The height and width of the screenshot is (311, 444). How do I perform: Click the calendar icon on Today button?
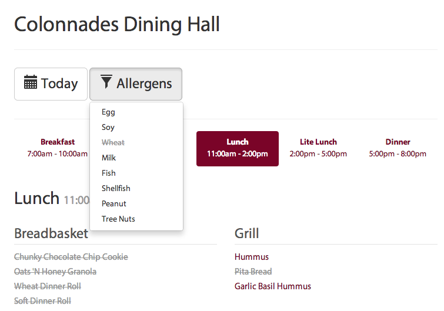tap(31, 82)
